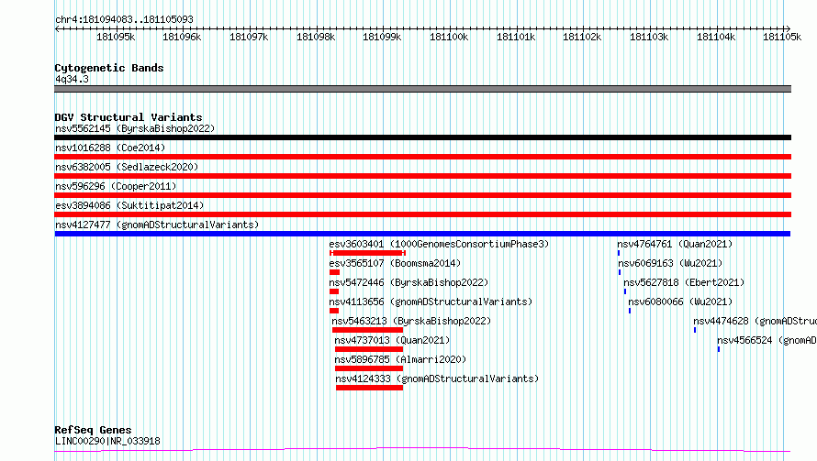Click the 181103k ruler label
Screen dimensions: 817x461
[649, 37]
